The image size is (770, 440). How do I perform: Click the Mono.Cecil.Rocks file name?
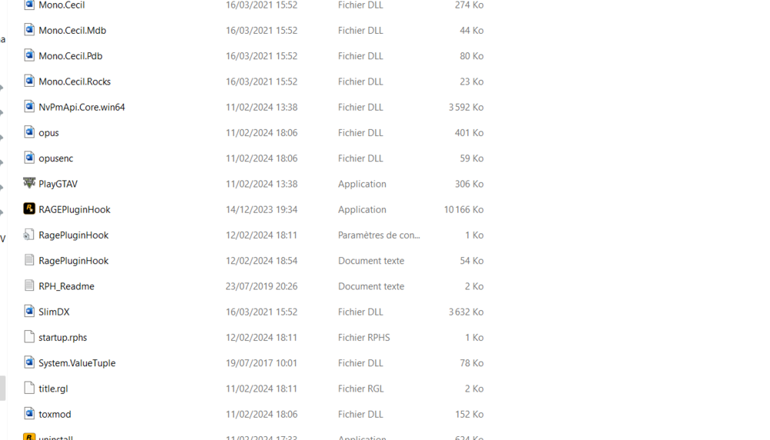point(75,81)
